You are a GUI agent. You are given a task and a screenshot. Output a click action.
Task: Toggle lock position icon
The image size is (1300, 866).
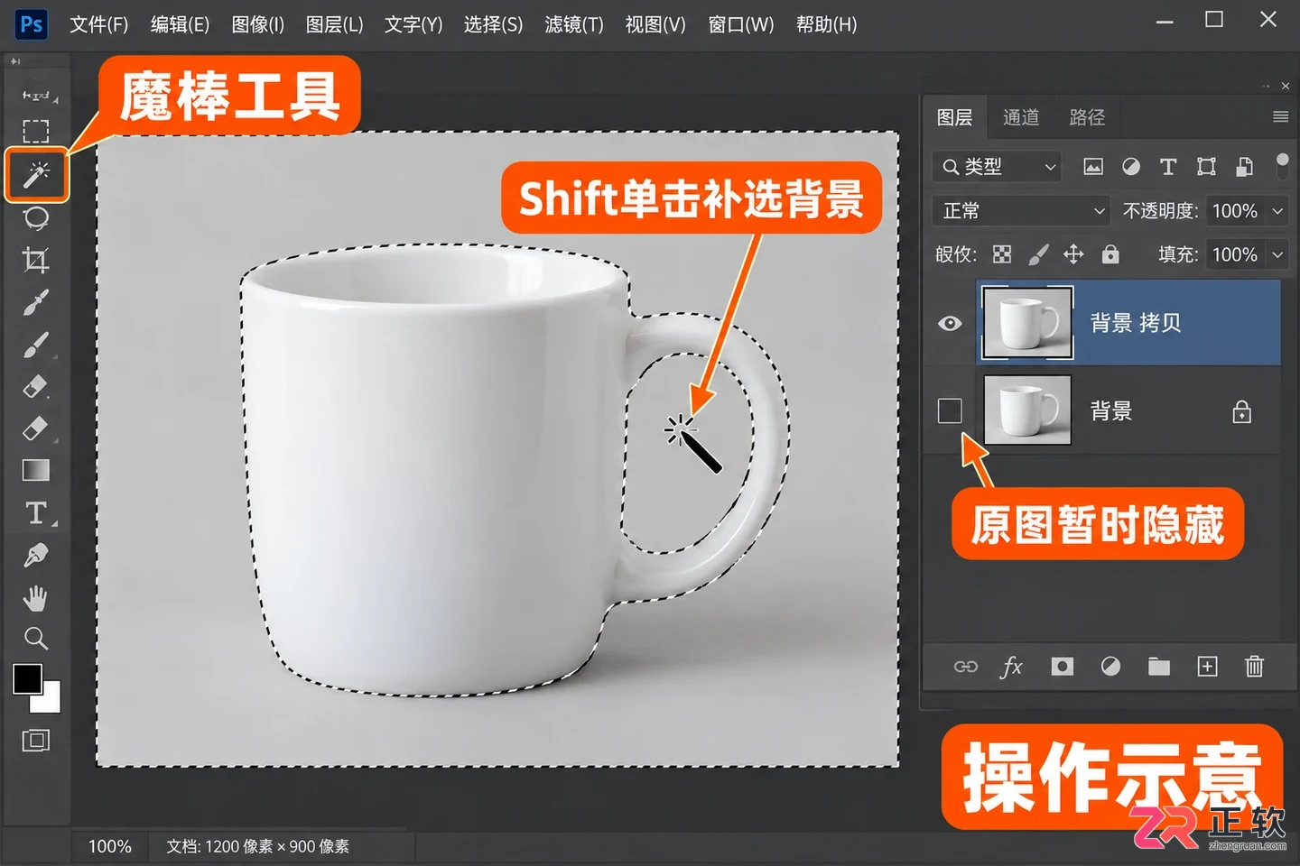[1073, 254]
